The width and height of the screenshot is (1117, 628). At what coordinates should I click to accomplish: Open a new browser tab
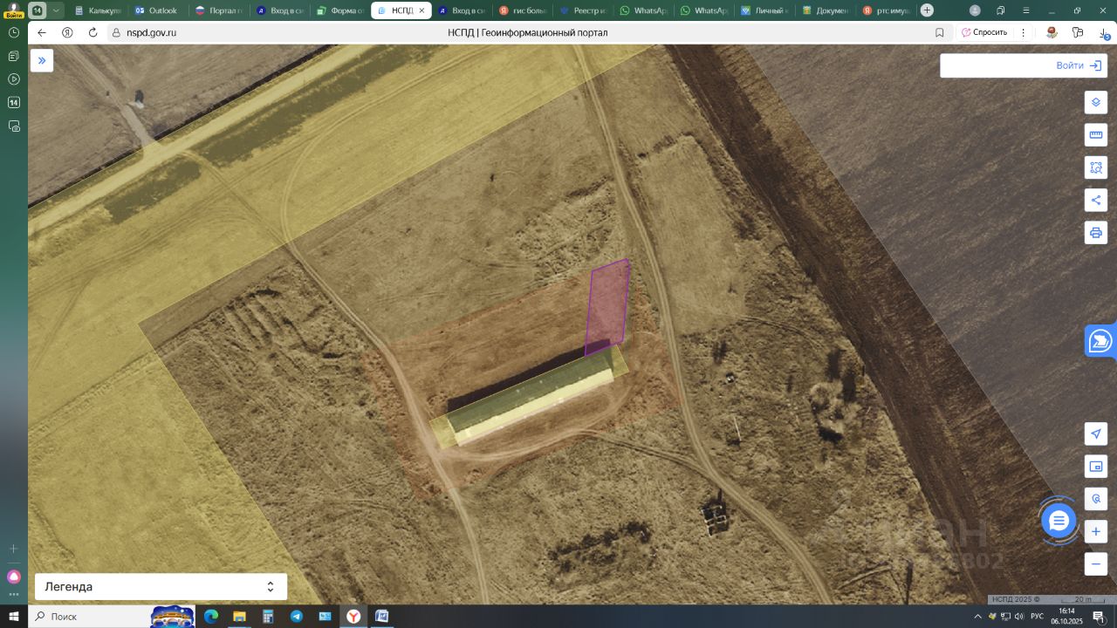927,10
